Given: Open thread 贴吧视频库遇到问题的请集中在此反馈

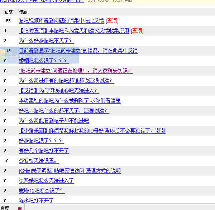Looking at the screenshot, I should [62, 21].
